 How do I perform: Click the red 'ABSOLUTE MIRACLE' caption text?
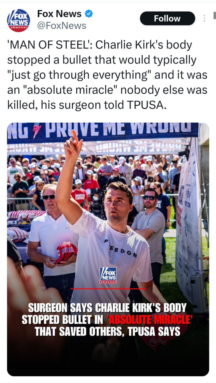149,320
